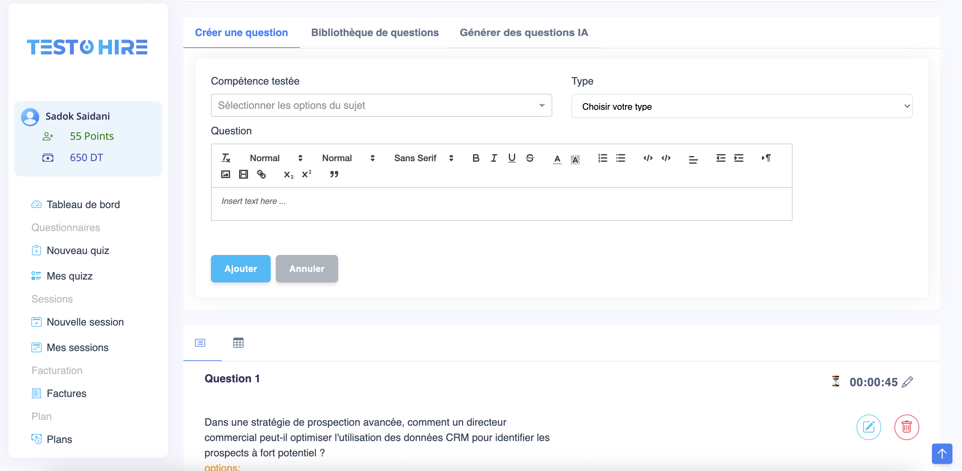This screenshot has height=471, width=962.
Task: Toggle bold formatting in editor
Action: [x=476, y=158]
